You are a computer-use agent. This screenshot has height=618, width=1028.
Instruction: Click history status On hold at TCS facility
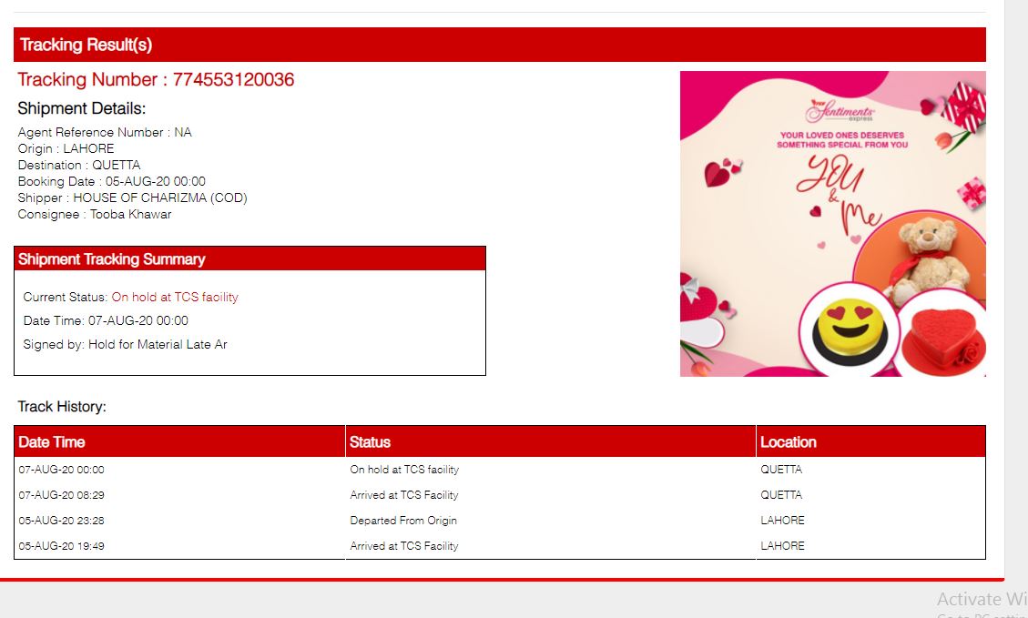pyautogui.click(x=404, y=470)
